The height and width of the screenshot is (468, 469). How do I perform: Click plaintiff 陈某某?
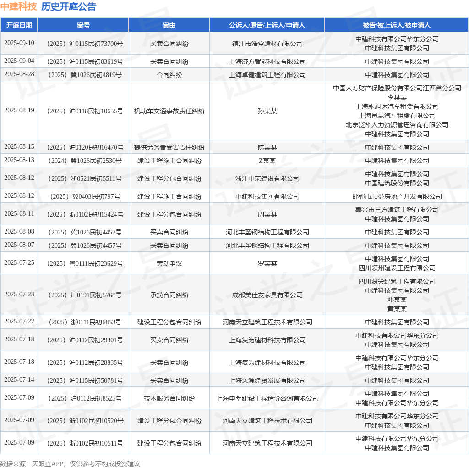[267, 147]
